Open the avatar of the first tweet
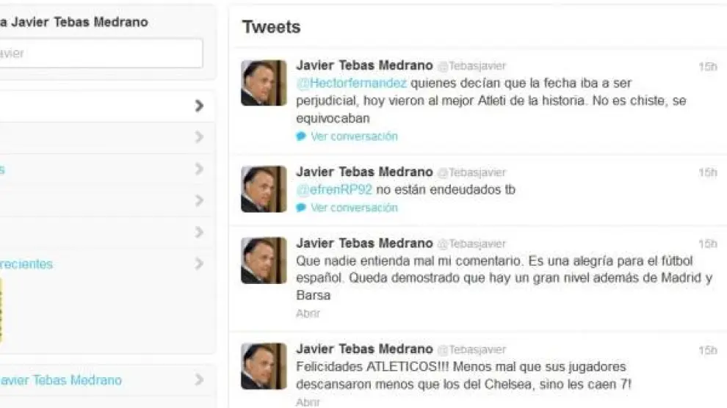Image resolution: width=727 pixels, height=408 pixels. (x=264, y=83)
